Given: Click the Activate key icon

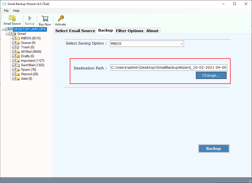Looking at the screenshot, I should pyautogui.click(x=61, y=18).
